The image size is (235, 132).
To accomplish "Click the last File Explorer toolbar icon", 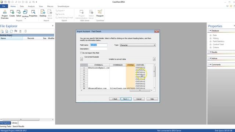I will 26,31.
